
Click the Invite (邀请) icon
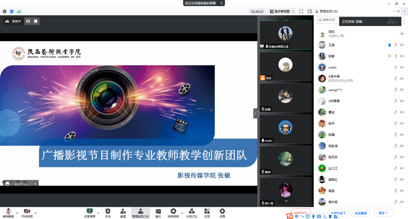click(x=123, y=211)
